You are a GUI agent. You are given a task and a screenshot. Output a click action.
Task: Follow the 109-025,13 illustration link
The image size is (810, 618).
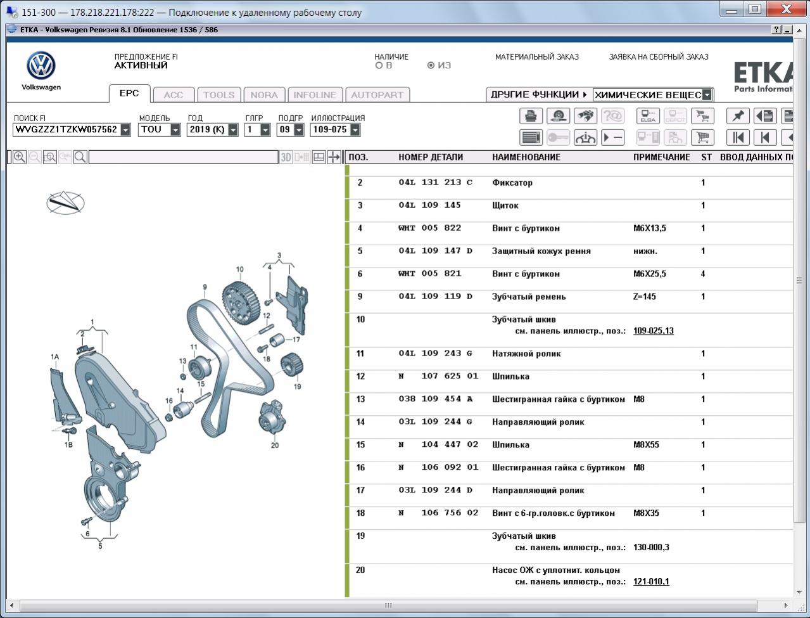(654, 331)
